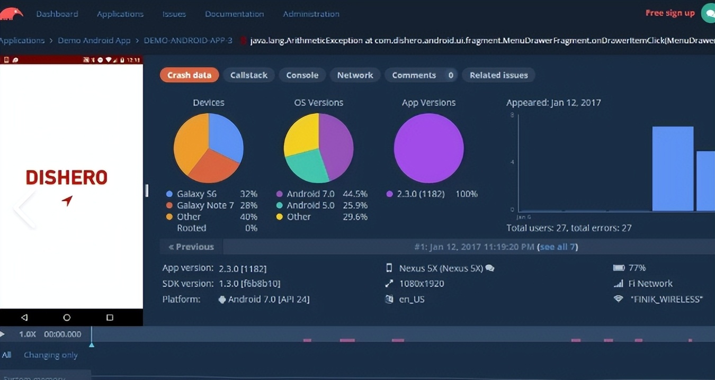The image size is (715, 380).
Task: Click the phone device icon beside Nexus 5X
Action: click(389, 268)
